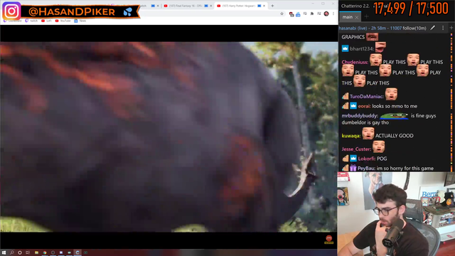Click the emote in TuroDaManiac's message
This screenshot has width=455, height=256.
tap(391, 95)
